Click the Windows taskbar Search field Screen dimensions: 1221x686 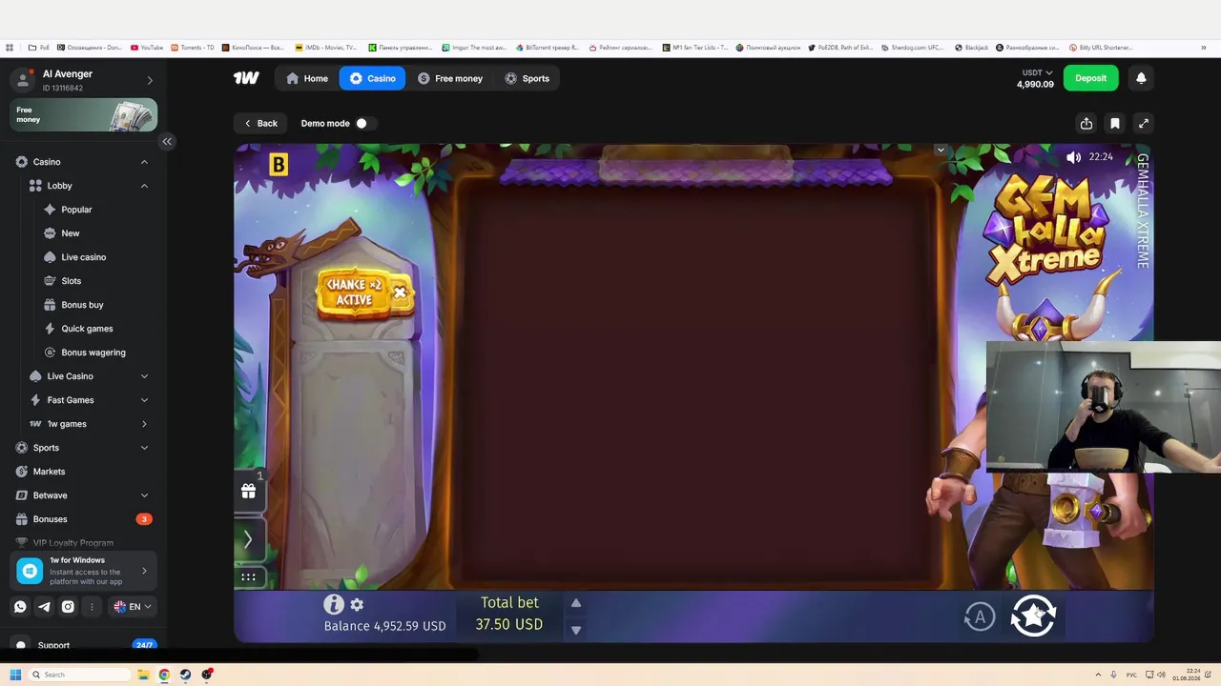click(x=80, y=675)
